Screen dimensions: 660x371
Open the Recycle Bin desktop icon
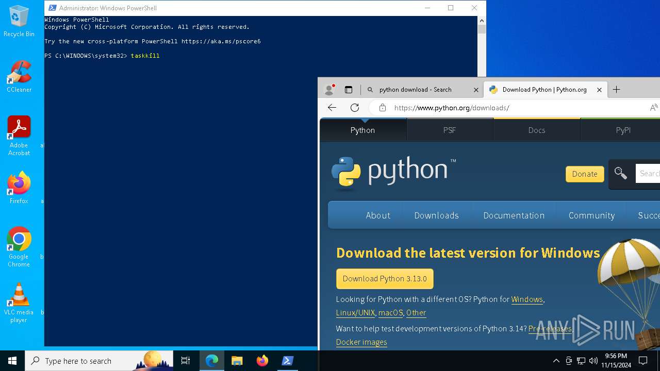click(19, 22)
